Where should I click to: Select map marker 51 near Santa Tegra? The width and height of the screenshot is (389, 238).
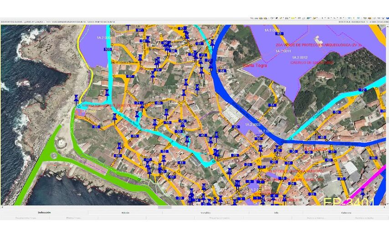(272, 105)
